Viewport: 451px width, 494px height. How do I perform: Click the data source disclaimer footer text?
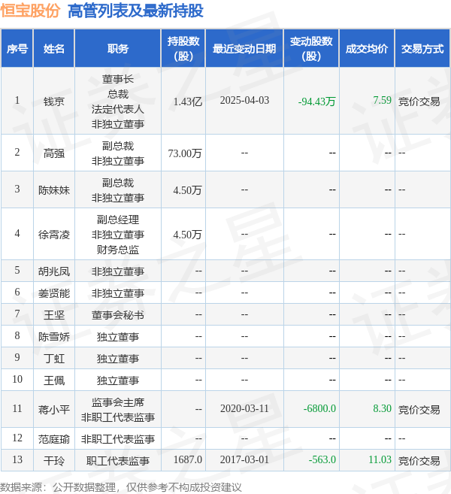(120, 487)
